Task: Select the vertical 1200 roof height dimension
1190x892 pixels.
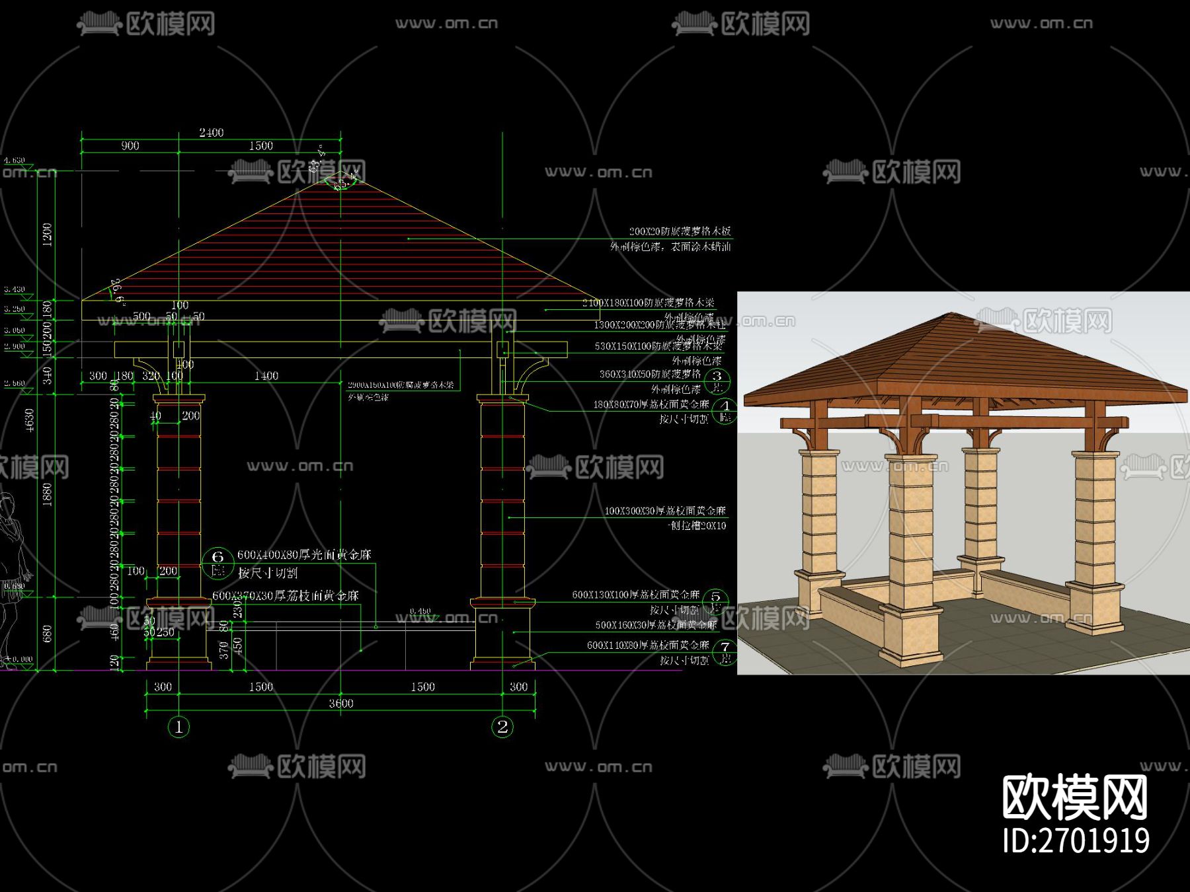Action: tap(47, 235)
